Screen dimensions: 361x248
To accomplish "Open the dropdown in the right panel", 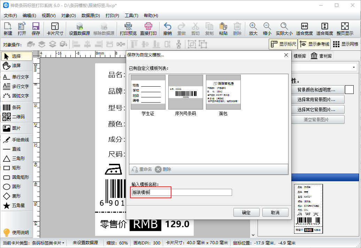I will [354, 67].
